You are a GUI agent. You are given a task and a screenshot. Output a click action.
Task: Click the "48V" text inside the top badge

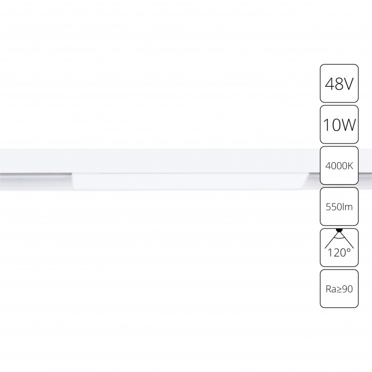339,84
